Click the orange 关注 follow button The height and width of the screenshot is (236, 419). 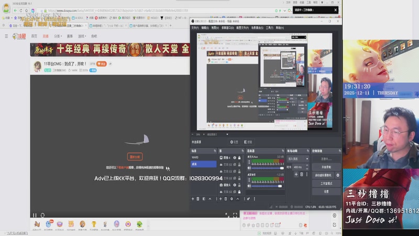[x=102, y=64]
